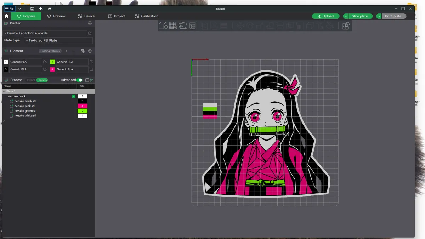Click the Auto orient icon
425x239 pixels.
pos(183,25)
